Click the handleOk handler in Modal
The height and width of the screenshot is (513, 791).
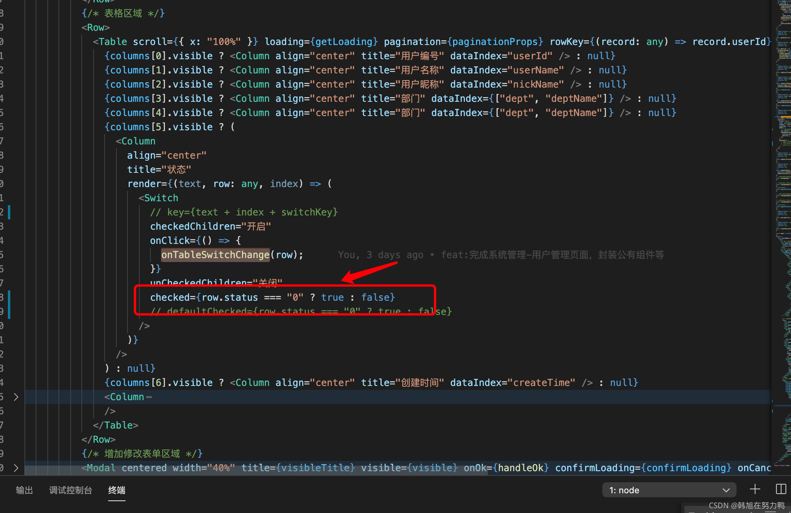point(521,468)
